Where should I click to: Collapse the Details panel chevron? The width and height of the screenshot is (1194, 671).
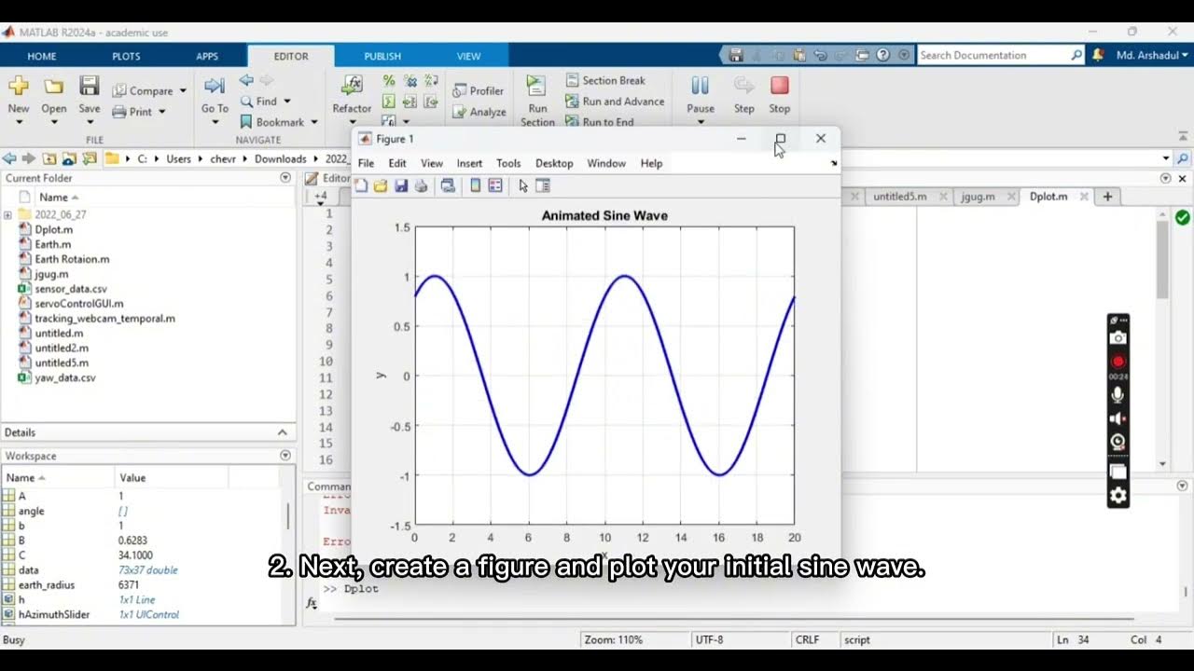283,432
